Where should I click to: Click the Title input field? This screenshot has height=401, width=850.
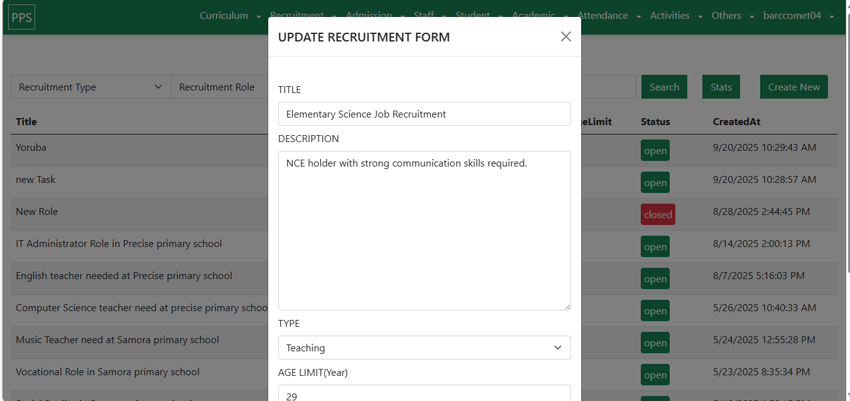pyautogui.click(x=424, y=114)
